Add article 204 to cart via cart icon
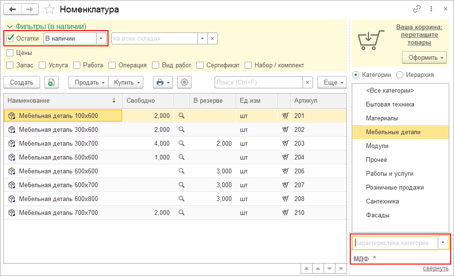454x276 pixels. click(x=285, y=157)
